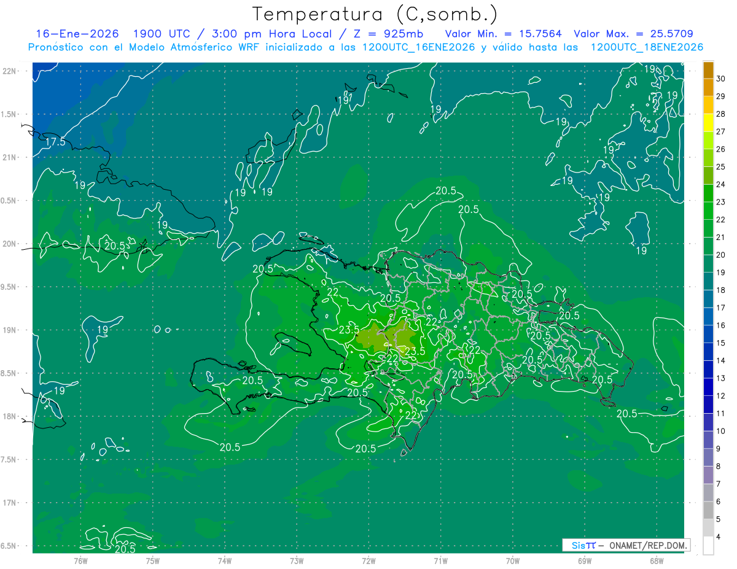Select the date text "16-Ene-2026"
737x569 pixels.
tap(76, 34)
